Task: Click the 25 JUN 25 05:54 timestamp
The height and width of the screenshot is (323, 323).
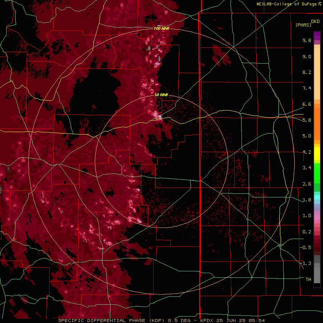Action: pos(240,320)
